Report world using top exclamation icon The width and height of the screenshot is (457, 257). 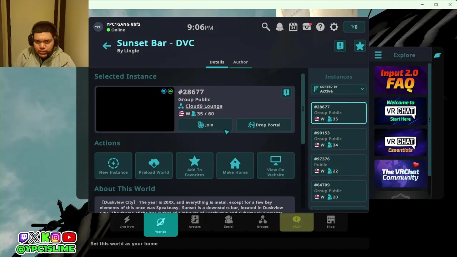click(340, 46)
